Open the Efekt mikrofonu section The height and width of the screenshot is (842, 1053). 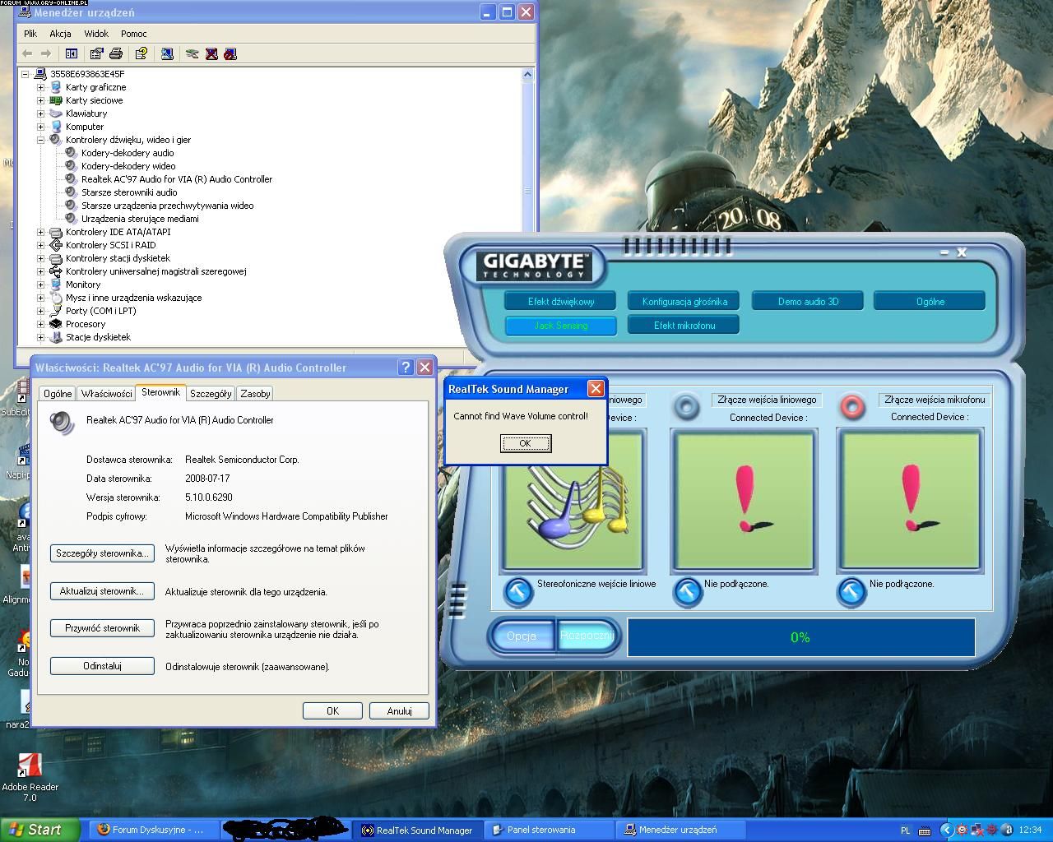pos(684,326)
